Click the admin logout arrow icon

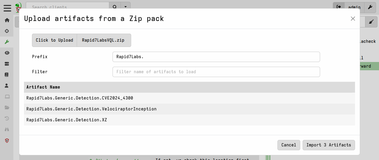[339, 7]
